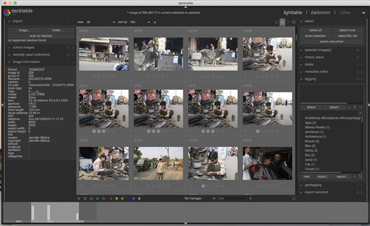The width and height of the screenshot is (370, 226).
Task: Open presets menu icon of tagging panel
Action: tap(362, 79)
